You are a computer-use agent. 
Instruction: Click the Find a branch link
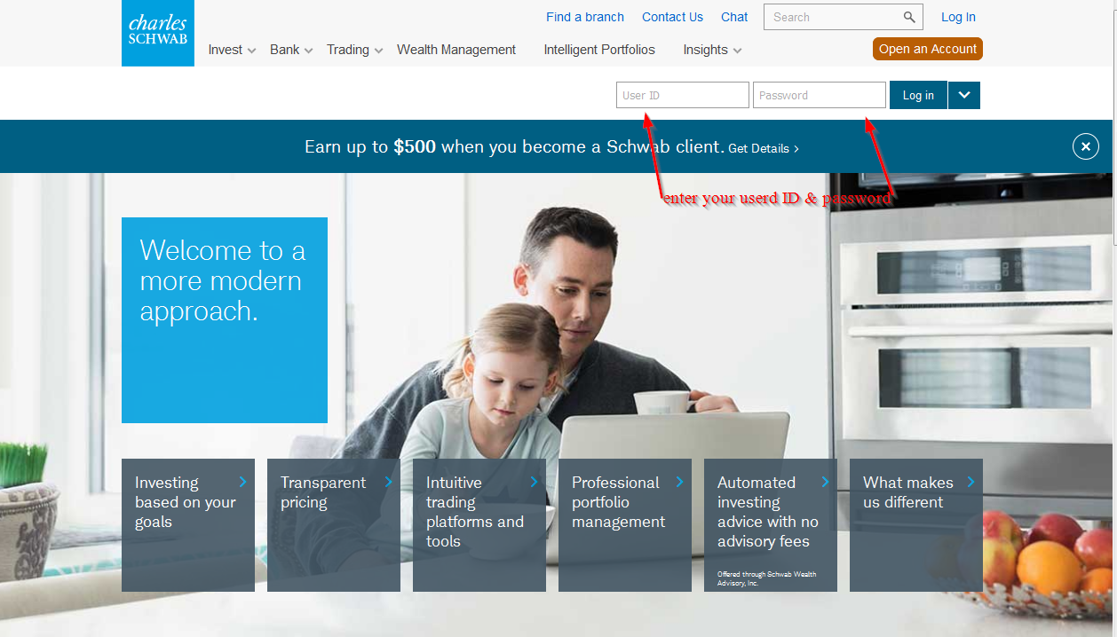coord(585,17)
